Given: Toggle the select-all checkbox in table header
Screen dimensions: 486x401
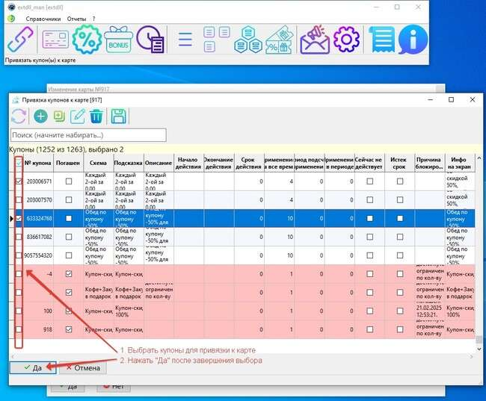Looking at the screenshot, I should click(19, 158).
